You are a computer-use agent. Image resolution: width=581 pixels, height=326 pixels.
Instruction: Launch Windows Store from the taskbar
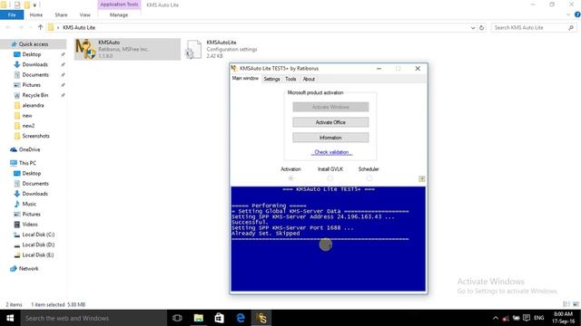(220, 318)
